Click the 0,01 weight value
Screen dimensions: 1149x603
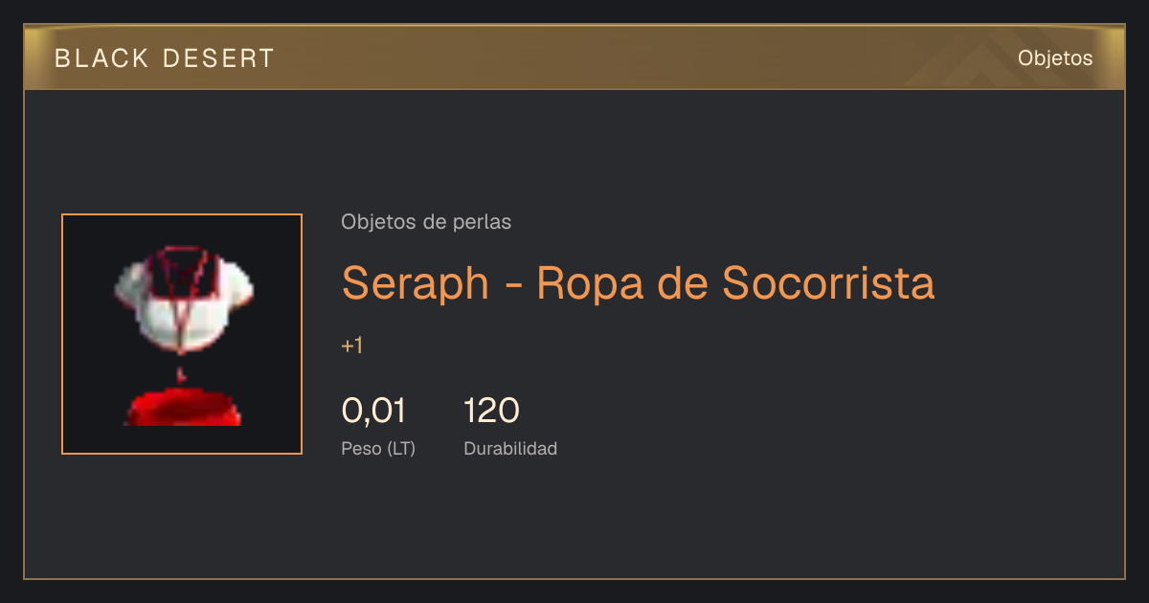tap(373, 411)
